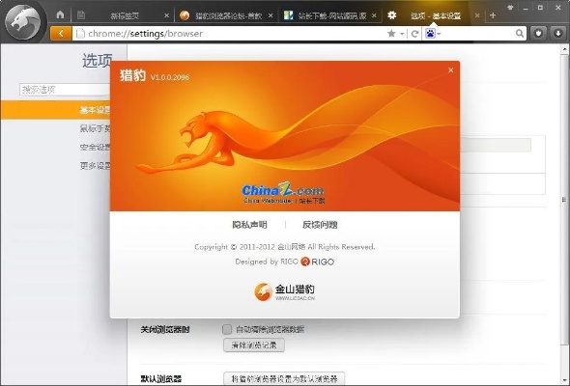Close the 站长下载 tab
The height and width of the screenshot is (386, 570).
point(374,15)
